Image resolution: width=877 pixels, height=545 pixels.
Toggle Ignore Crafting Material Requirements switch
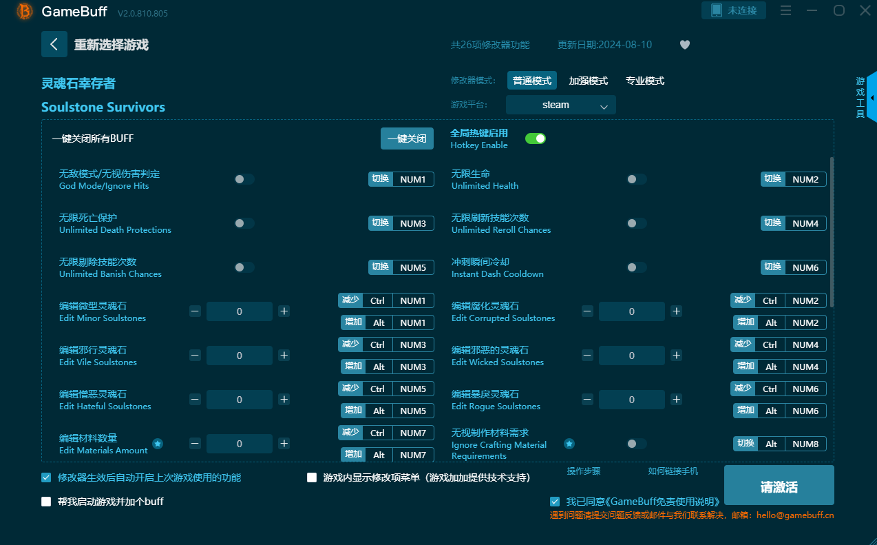[637, 444]
